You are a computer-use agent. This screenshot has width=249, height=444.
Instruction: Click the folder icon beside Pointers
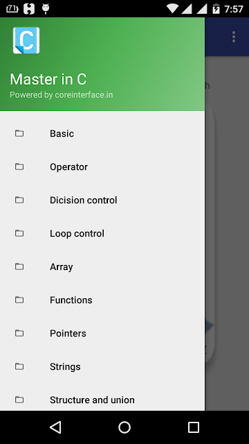tap(19, 333)
